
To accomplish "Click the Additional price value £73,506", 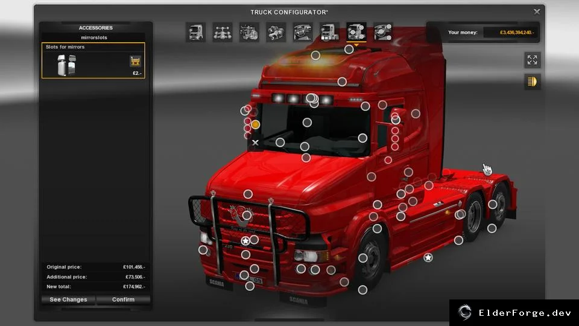I will (135, 277).
